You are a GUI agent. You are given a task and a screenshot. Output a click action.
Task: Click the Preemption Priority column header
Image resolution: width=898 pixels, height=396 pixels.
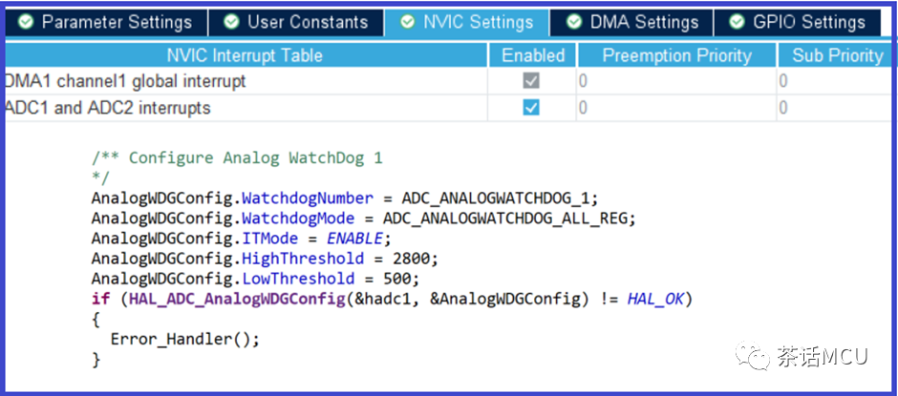[x=676, y=55]
